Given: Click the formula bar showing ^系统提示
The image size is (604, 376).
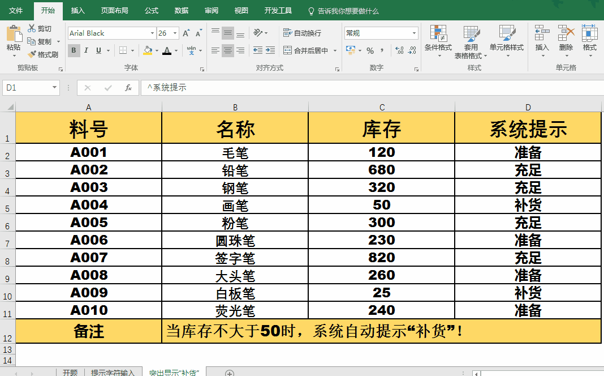Looking at the screenshot, I should [x=368, y=88].
